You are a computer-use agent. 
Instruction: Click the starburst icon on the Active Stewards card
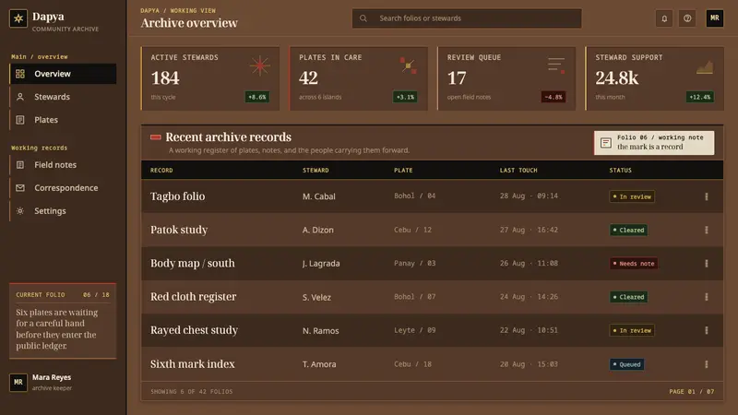(260, 65)
